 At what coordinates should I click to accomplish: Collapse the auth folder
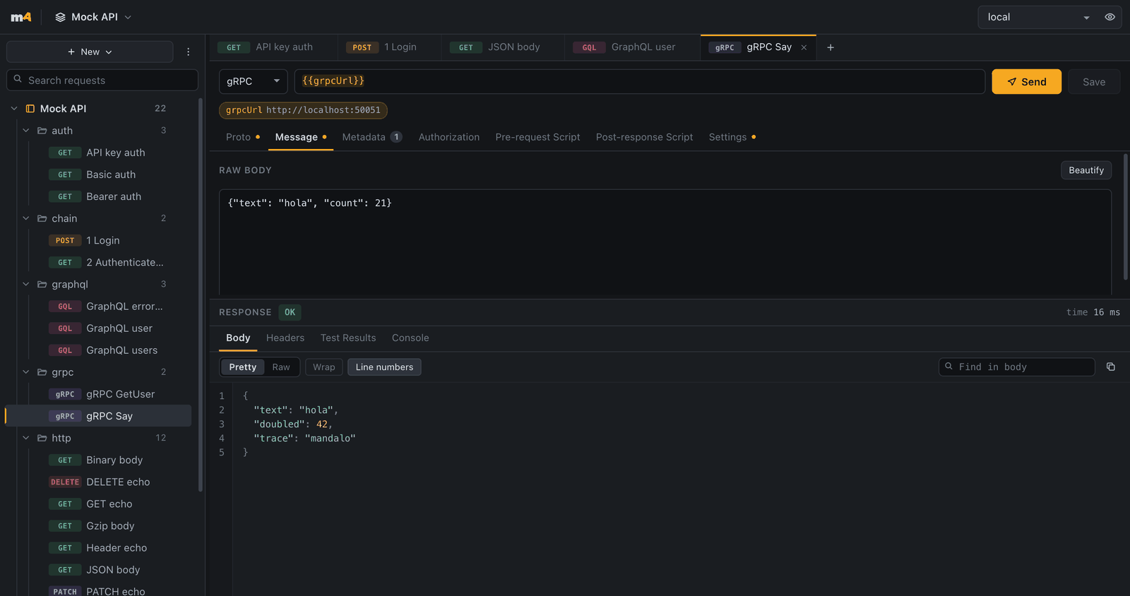26,131
